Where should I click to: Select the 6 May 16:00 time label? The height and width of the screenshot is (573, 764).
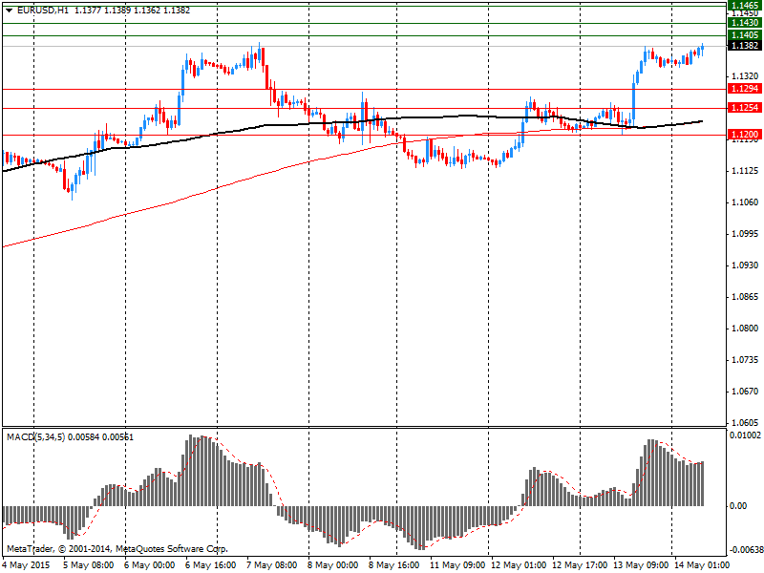coord(210,565)
